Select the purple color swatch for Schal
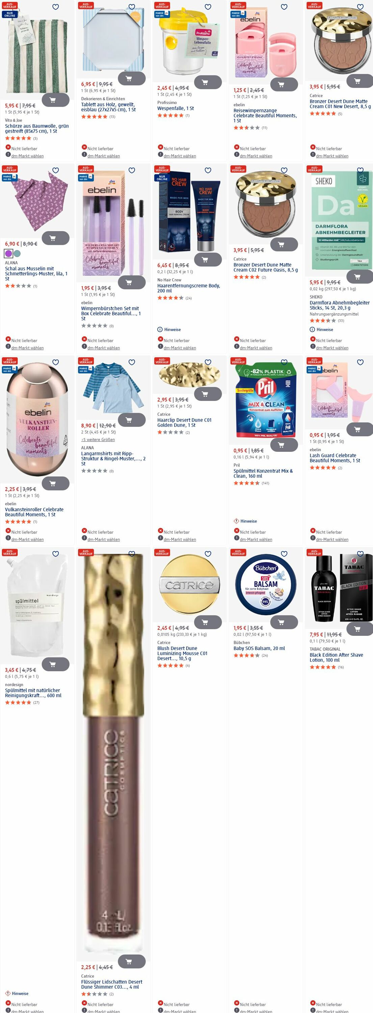373x1013 pixels. pyautogui.click(x=9, y=254)
